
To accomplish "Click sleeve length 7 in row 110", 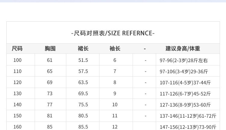I will pos(115,71).
